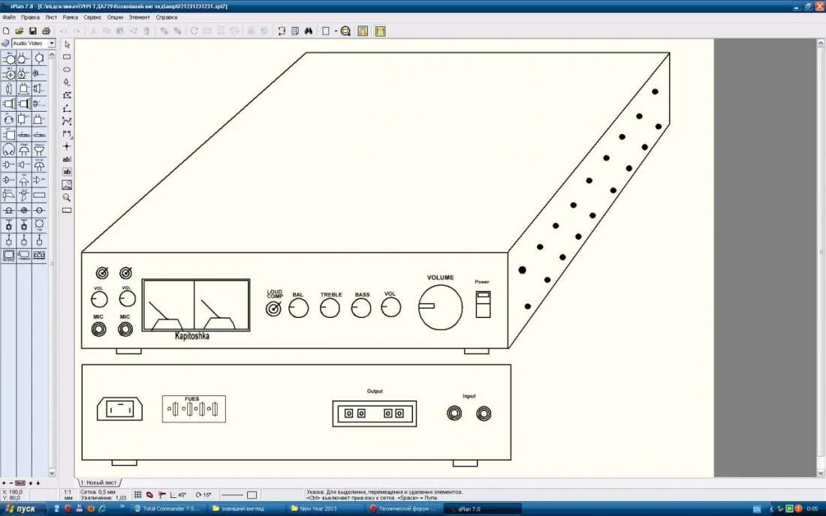Image resolution: width=826 pixels, height=516 pixels.
Task: Select the magnifier zoom tool in left toolbar
Action: click(x=67, y=198)
